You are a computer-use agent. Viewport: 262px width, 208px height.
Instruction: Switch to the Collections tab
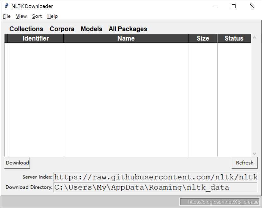pyautogui.click(x=26, y=29)
